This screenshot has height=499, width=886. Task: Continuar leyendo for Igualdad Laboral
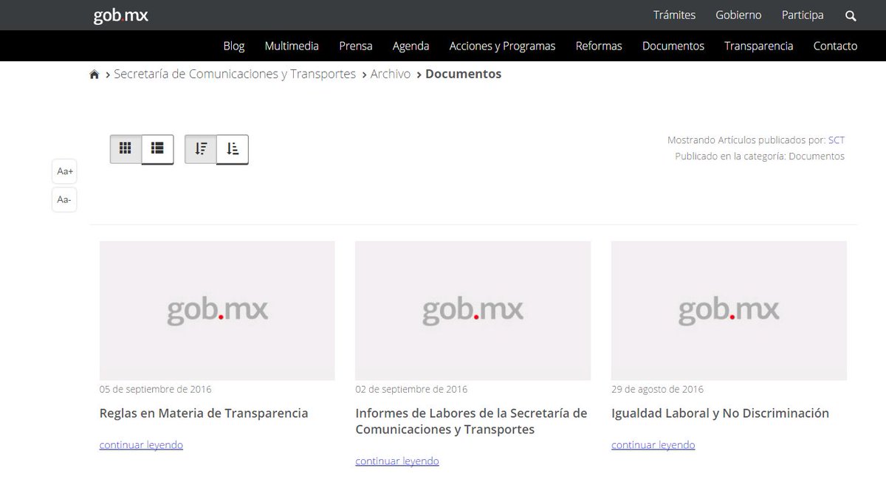pos(653,445)
